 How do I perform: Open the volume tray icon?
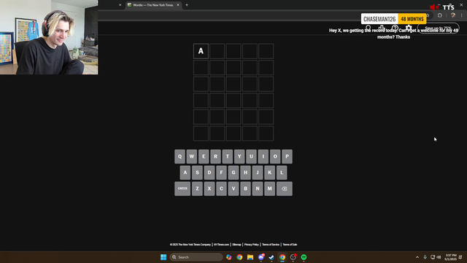(439, 257)
